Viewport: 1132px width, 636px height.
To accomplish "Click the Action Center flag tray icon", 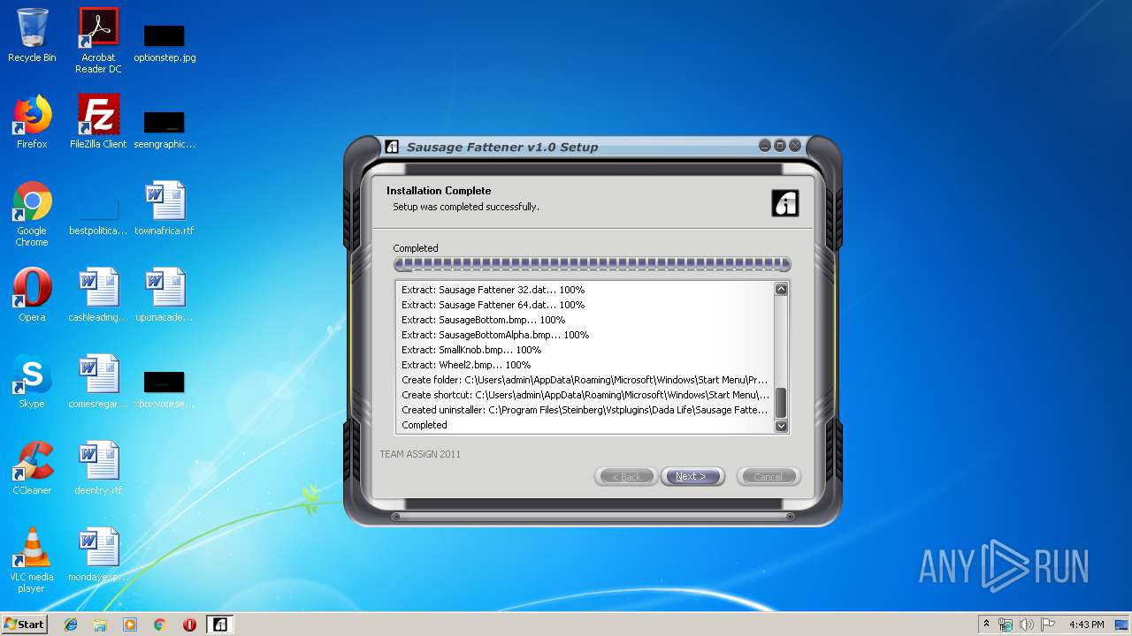I will pyautogui.click(x=1047, y=625).
